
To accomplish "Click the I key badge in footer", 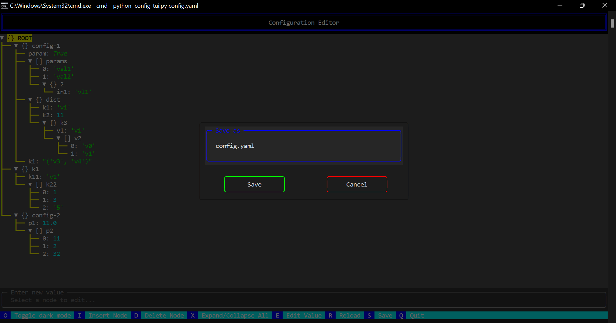I will pyautogui.click(x=80, y=316).
